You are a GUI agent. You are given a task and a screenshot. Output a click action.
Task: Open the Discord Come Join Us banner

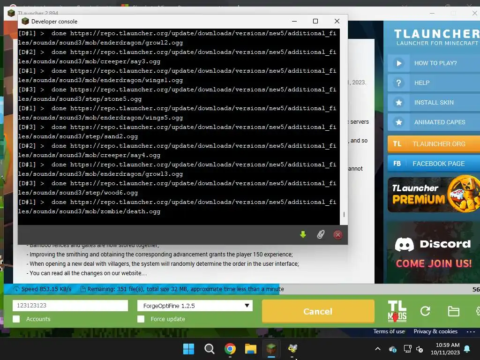434,252
